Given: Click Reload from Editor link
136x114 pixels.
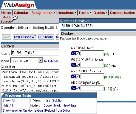Looking at the screenshot, I should 58,110.
